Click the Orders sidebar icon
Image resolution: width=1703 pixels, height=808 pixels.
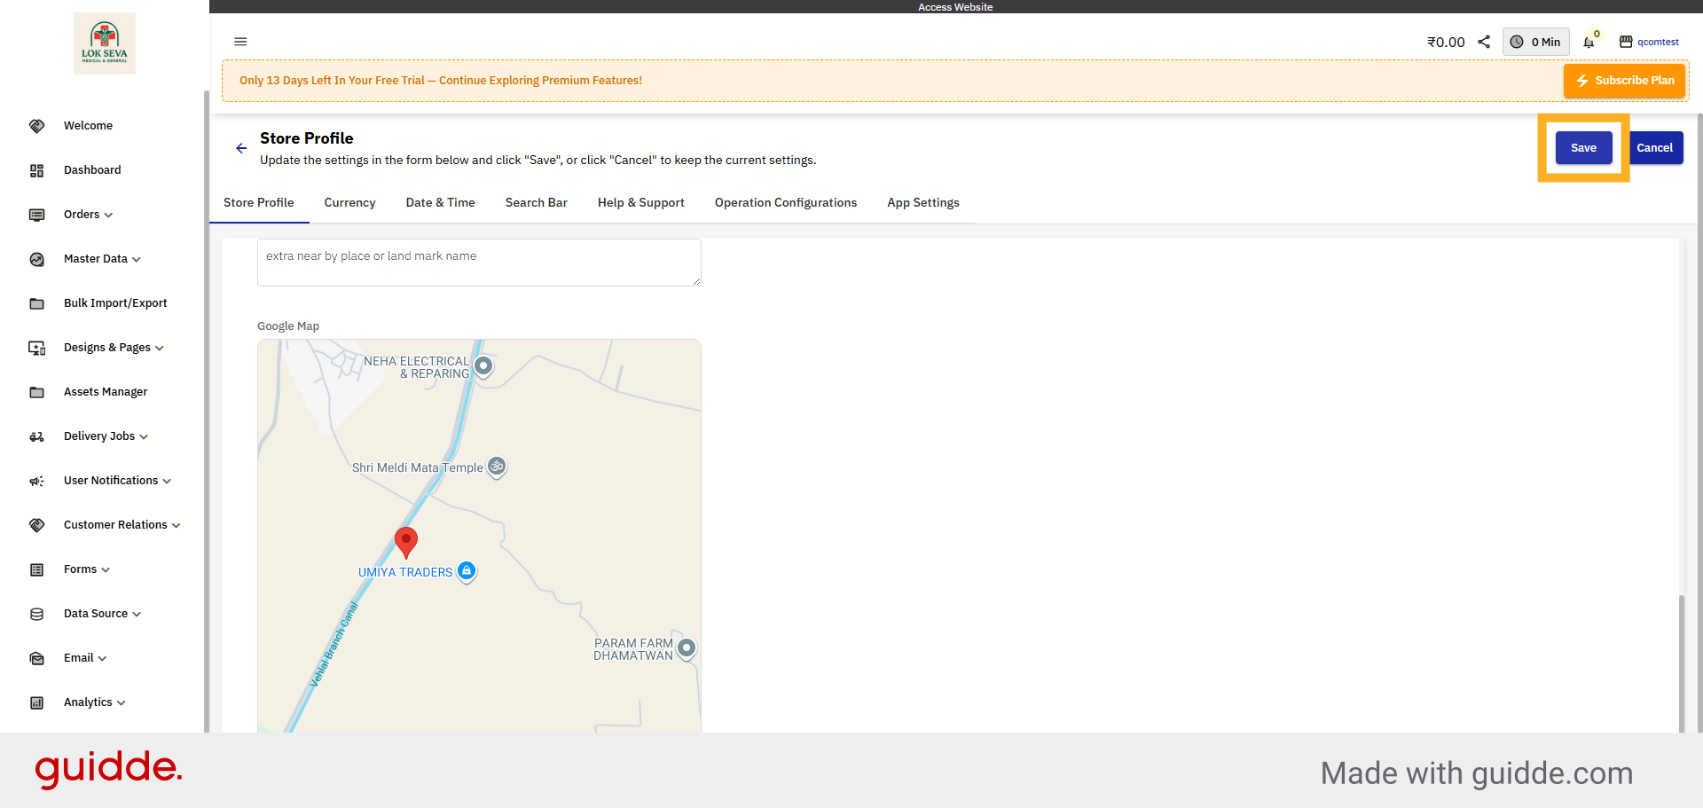(x=36, y=215)
